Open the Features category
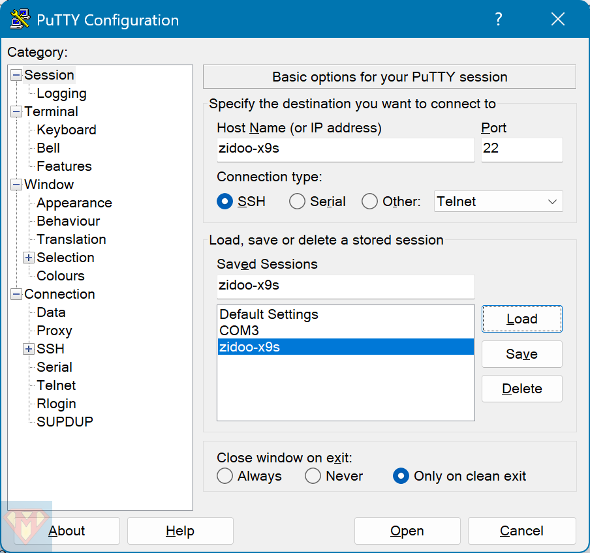Viewport: 590px width, 553px height. click(x=65, y=166)
